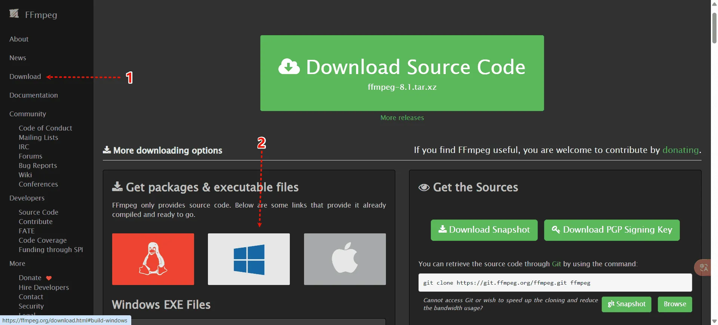
Task: Open Bug Reports under Community
Action: tap(38, 166)
